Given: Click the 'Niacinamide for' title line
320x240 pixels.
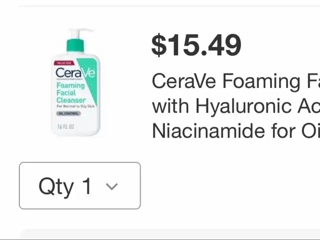Looking at the screenshot, I should 236,131.
